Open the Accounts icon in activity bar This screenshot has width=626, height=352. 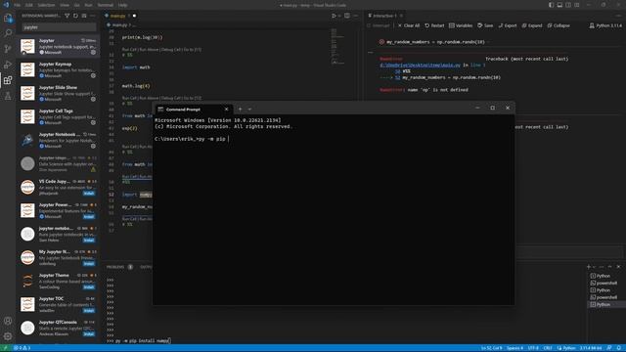(x=8, y=321)
